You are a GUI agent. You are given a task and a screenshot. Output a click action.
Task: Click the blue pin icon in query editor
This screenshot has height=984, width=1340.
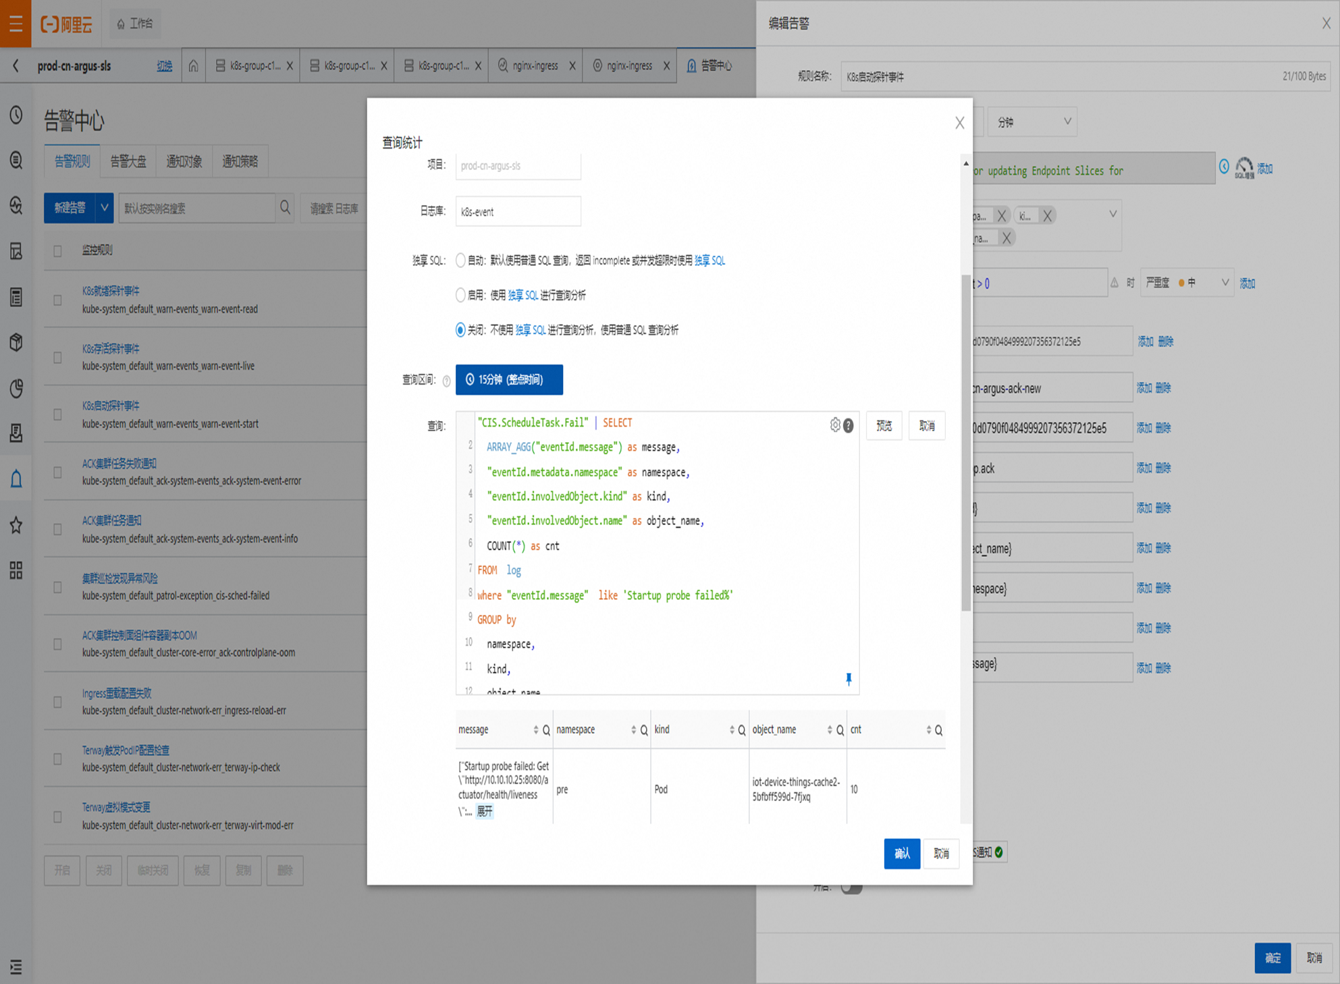click(x=849, y=679)
